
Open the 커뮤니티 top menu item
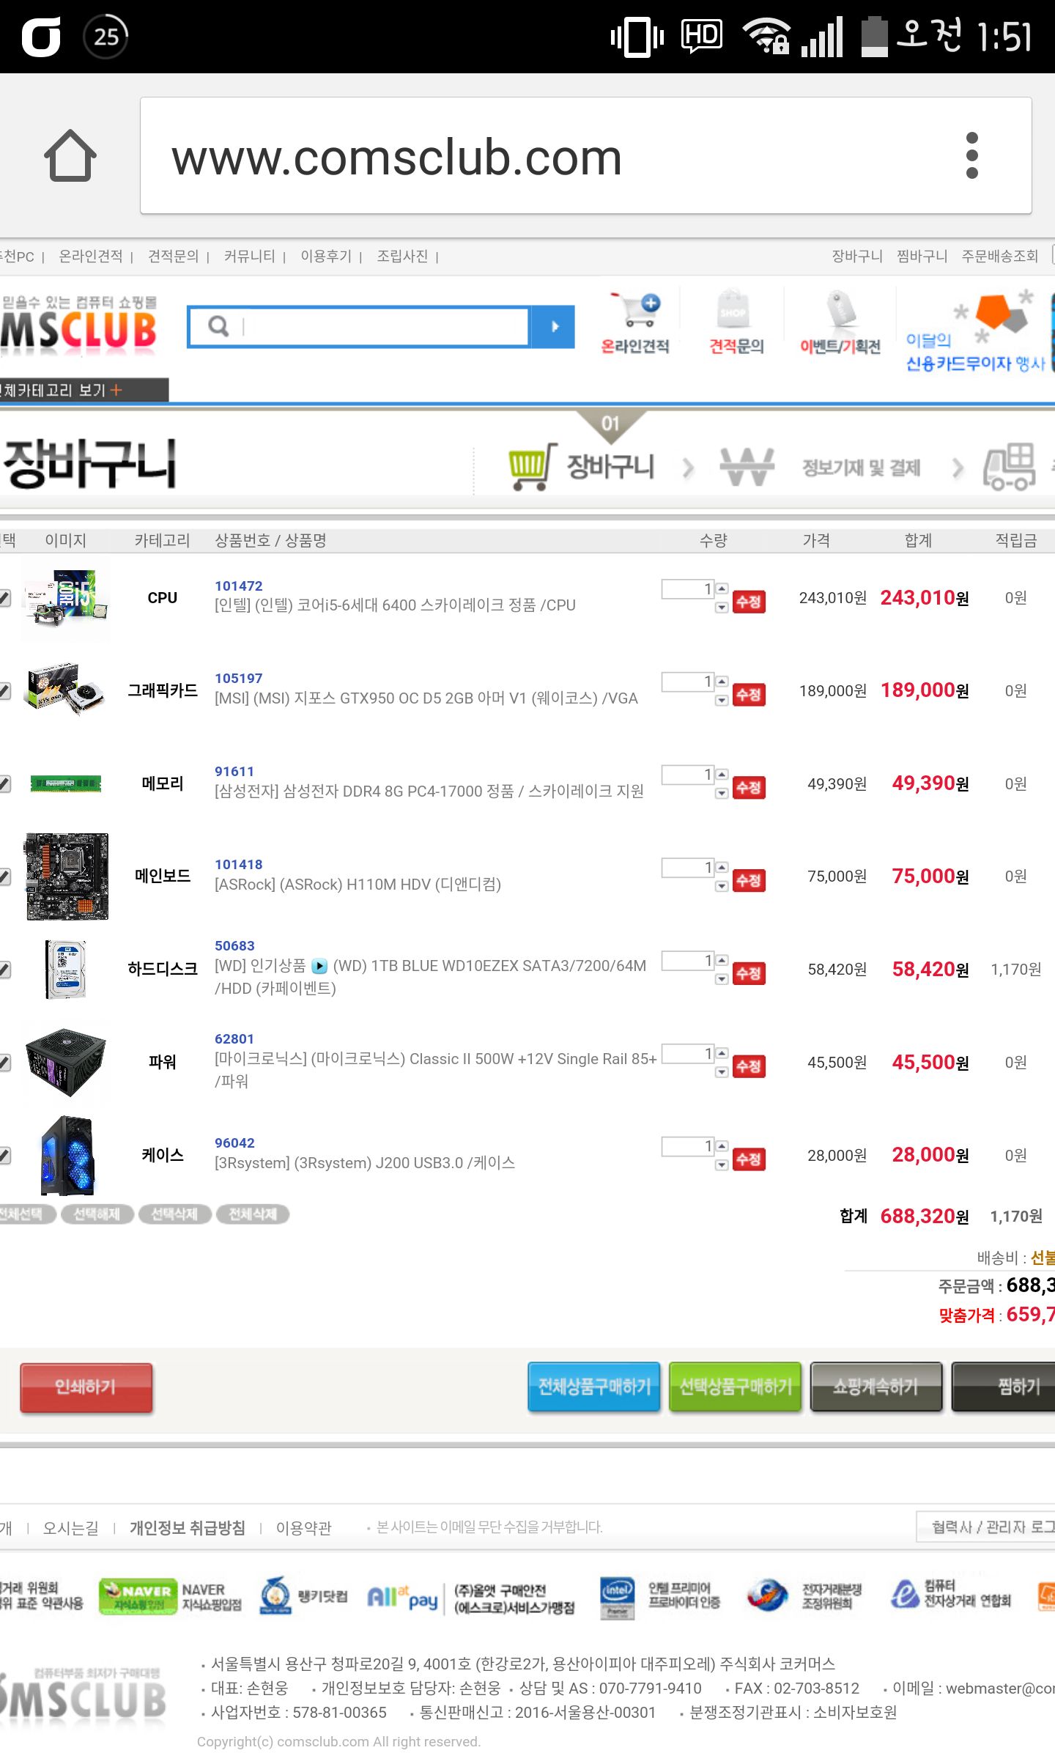pos(249,256)
